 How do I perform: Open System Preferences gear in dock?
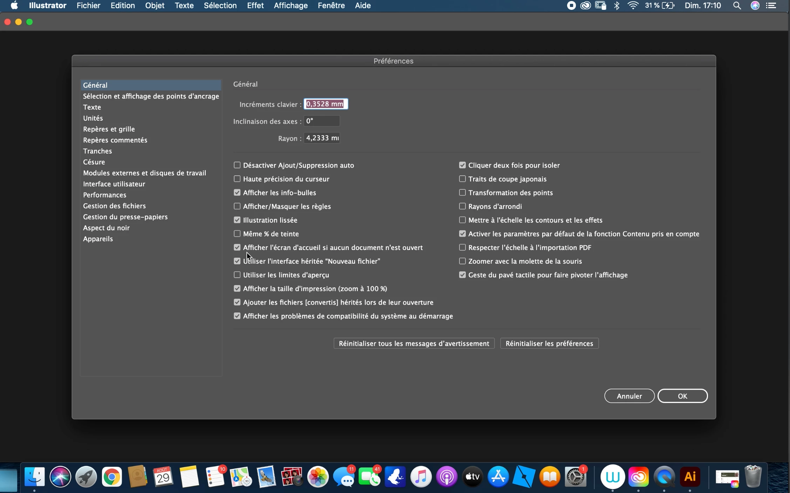coord(575,477)
